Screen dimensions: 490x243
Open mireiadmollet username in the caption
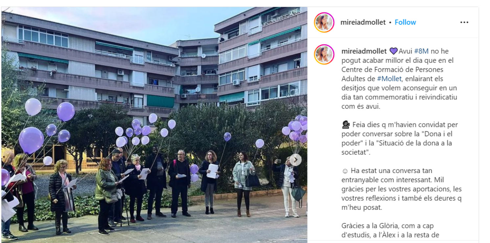click(364, 51)
